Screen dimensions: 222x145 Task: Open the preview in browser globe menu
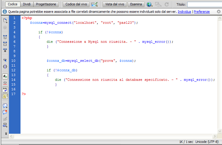coord(149,4)
